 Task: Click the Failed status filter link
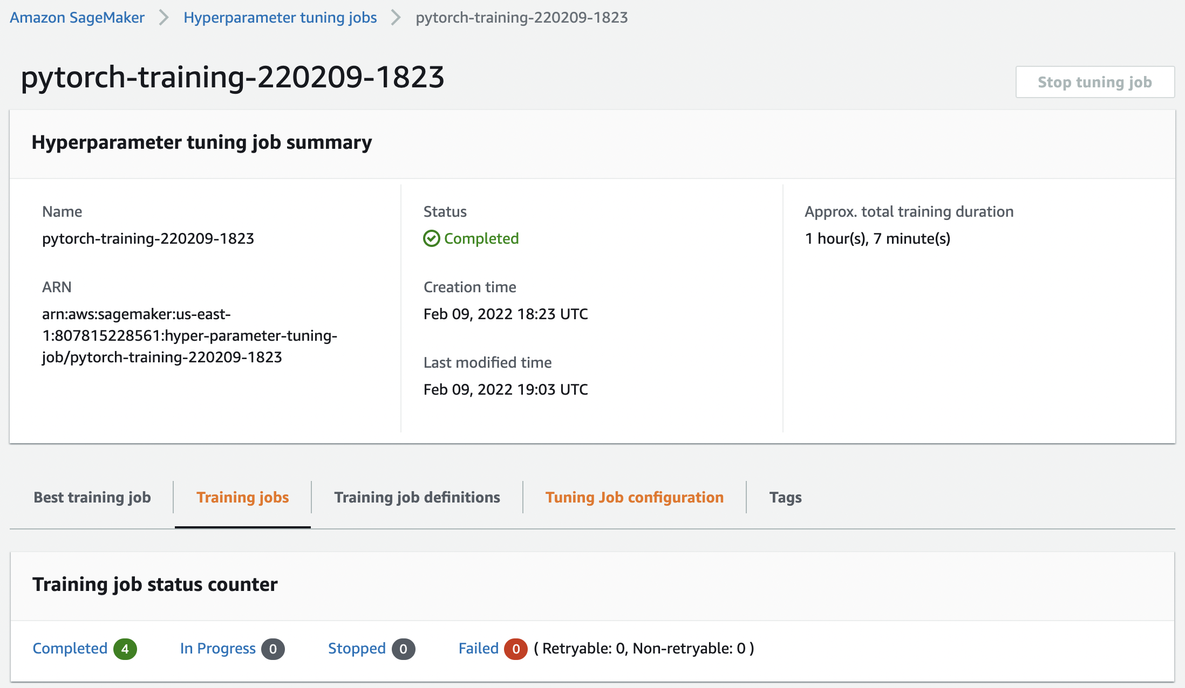point(478,649)
